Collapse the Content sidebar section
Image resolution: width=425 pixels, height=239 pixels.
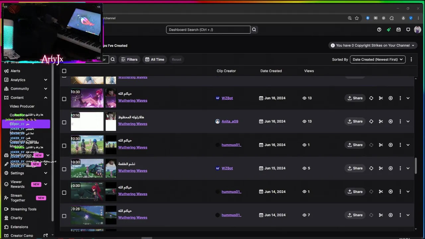[45, 98]
